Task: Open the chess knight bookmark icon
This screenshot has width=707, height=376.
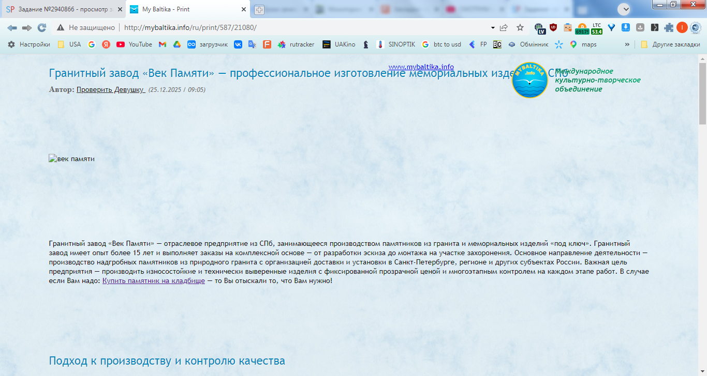Action: point(366,44)
